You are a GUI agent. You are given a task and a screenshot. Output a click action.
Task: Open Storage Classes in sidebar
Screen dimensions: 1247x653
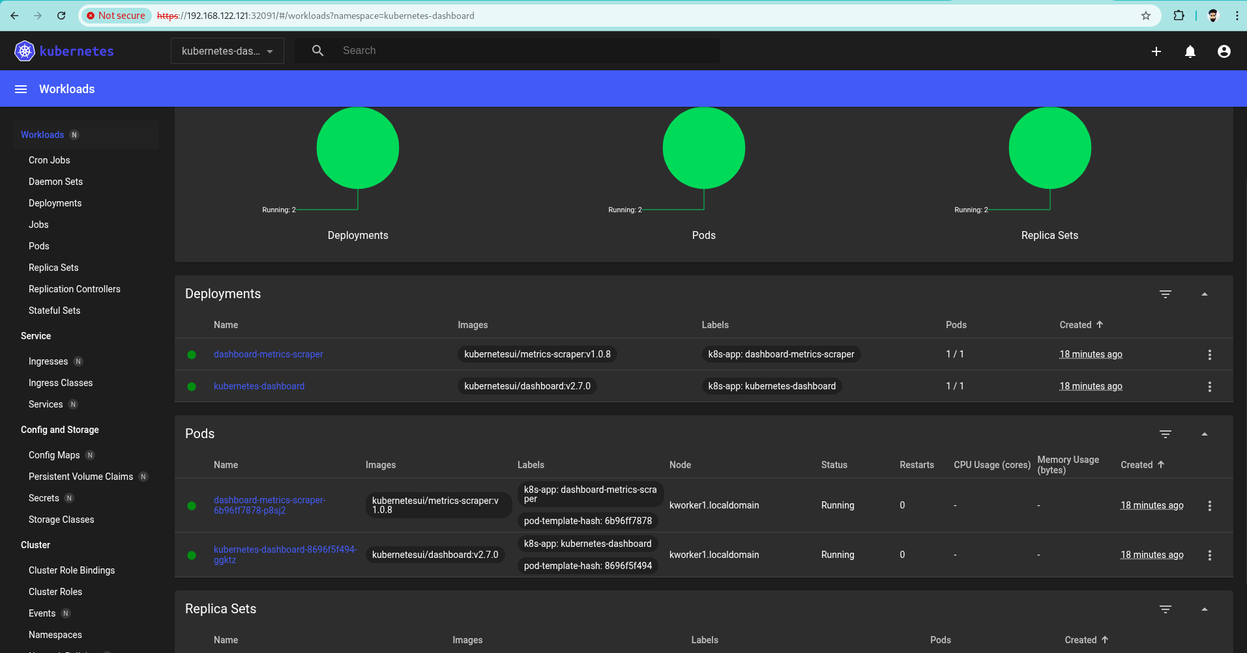(x=61, y=520)
